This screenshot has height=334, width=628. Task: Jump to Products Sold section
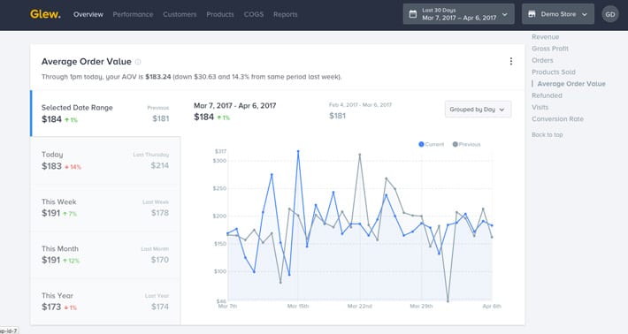554,72
